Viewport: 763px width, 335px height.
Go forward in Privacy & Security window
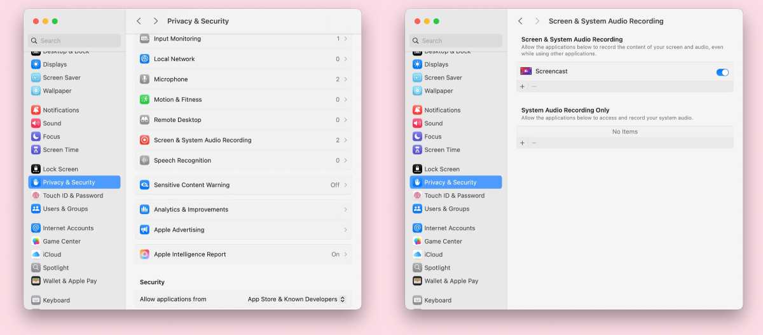tap(156, 21)
